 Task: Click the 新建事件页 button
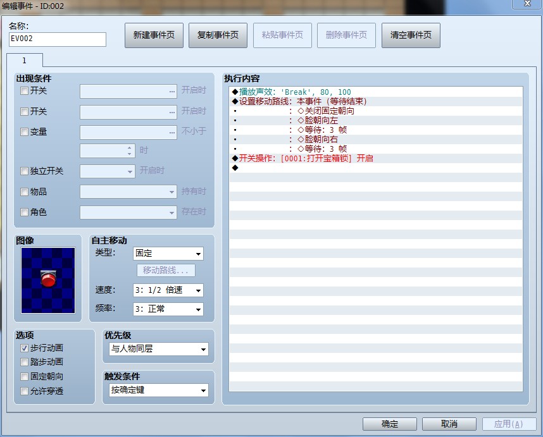click(x=154, y=35)
